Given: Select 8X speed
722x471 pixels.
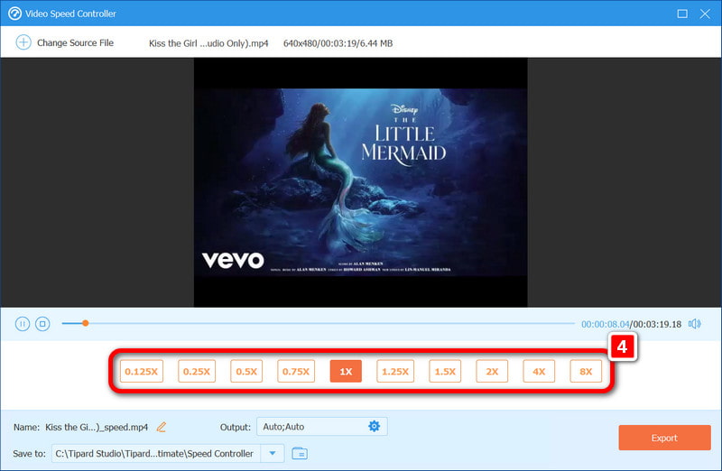Looking at the screenshot, I should tap(586, 371).
